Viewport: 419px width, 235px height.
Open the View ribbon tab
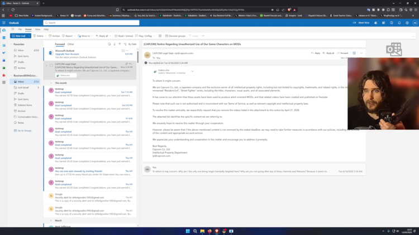tap(37, 29)
